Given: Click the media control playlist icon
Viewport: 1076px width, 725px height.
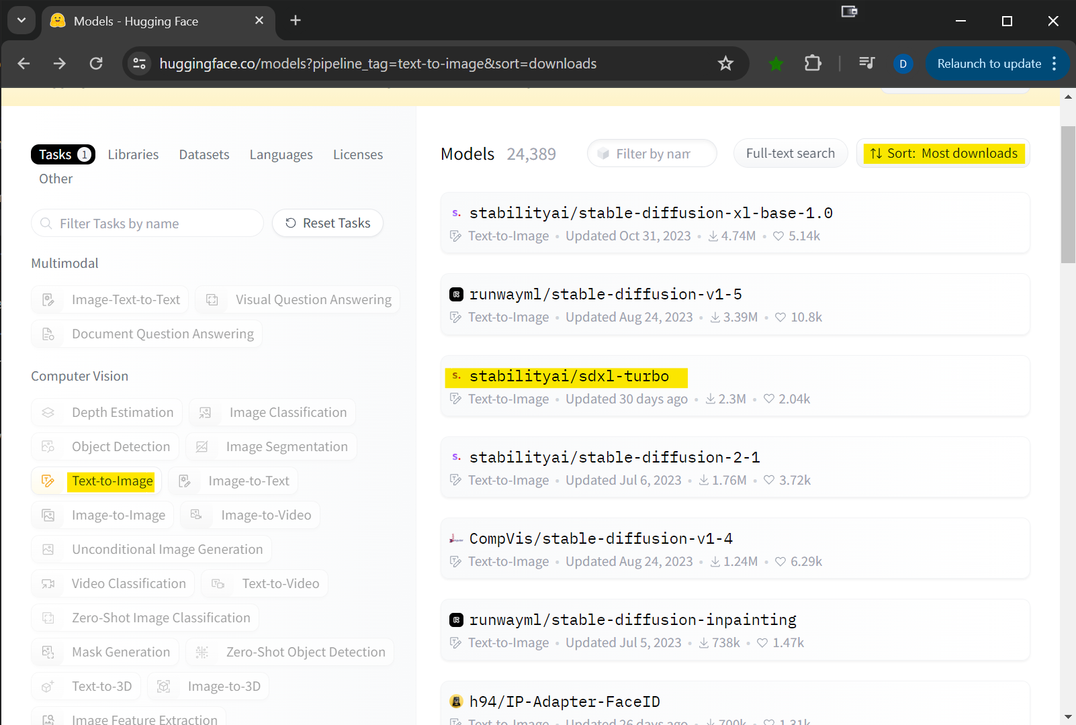Looking at the screenshot, I should pos(866,64).
